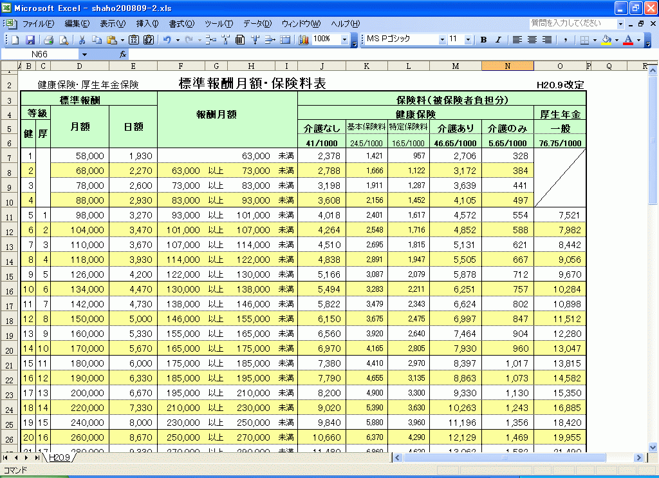
Task: Click the horizontal scrollbar right arrow
Action: tap(639, 457)
